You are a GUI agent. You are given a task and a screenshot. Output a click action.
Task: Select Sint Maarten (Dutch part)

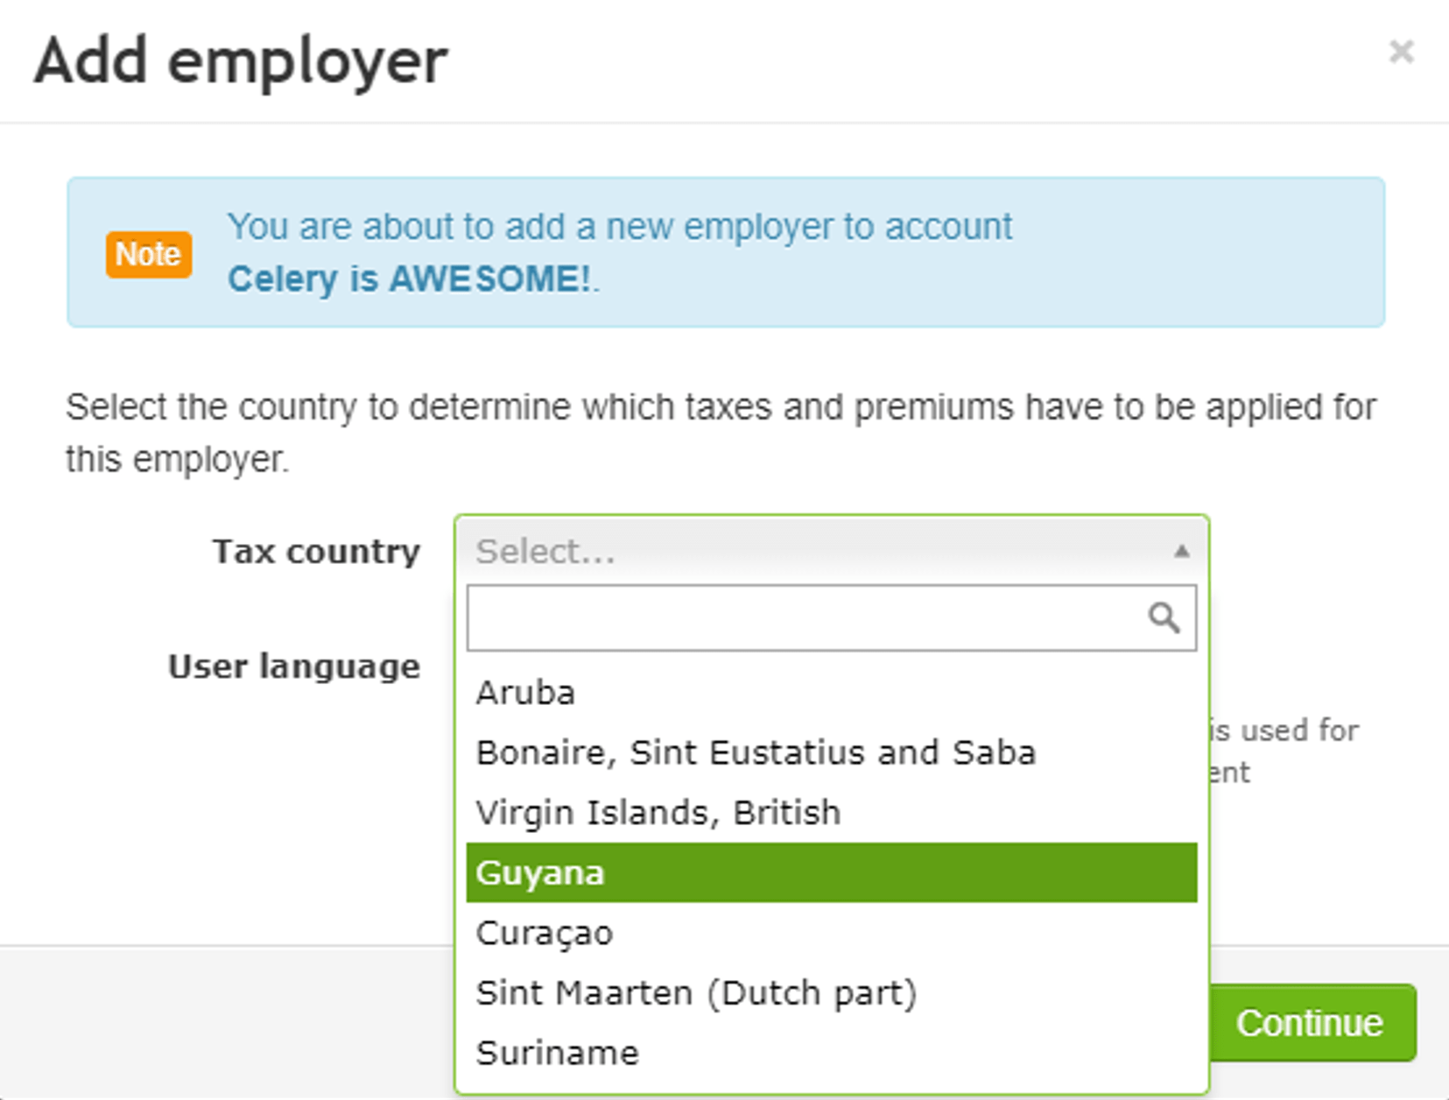[832, 992]
